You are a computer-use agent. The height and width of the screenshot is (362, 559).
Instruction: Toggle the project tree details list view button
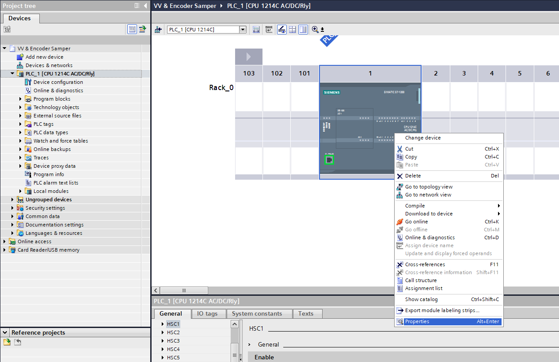(x=132, y=29)
